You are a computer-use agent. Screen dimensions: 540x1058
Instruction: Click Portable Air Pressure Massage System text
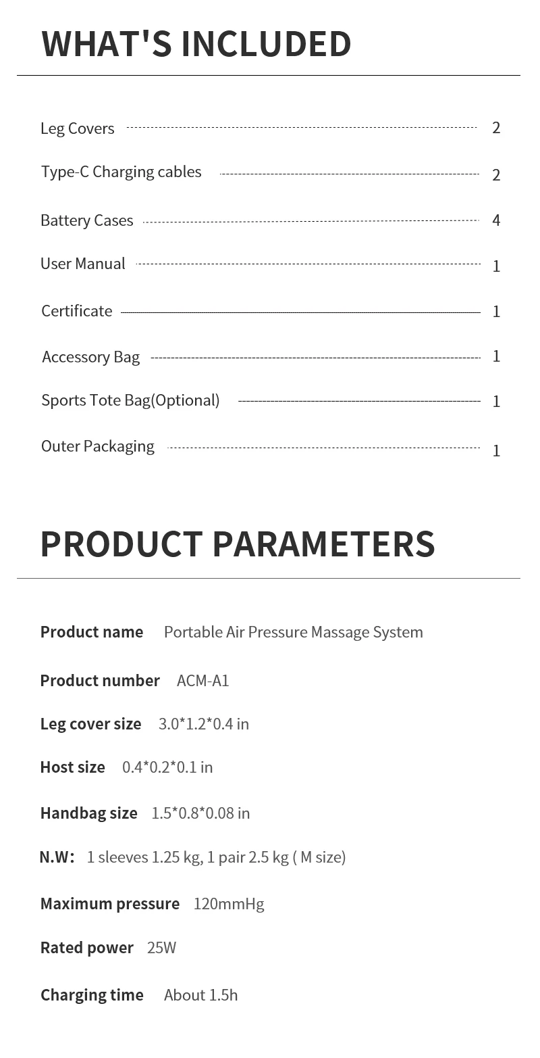(293, 632)
